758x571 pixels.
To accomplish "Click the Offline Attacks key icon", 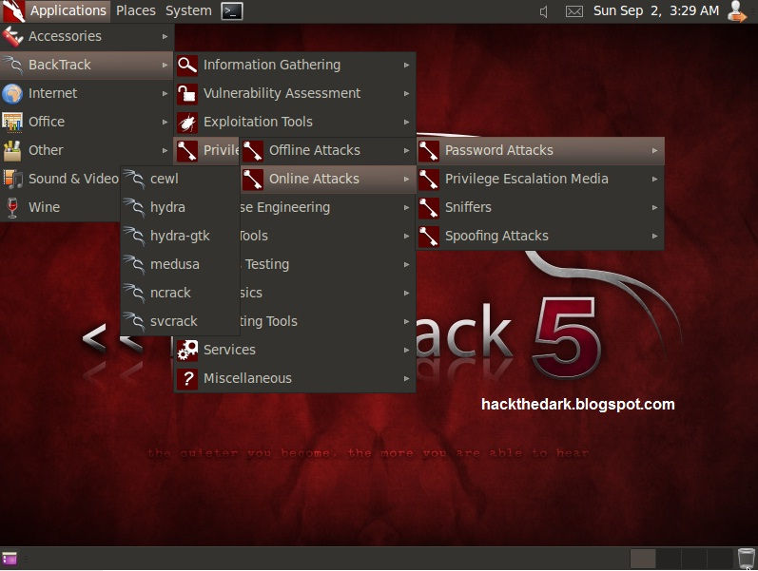I will (253, 150).
